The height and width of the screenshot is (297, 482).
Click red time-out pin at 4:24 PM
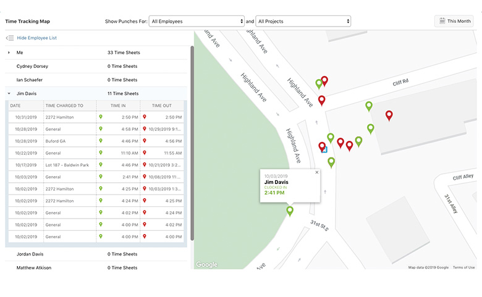click(145, 212)
